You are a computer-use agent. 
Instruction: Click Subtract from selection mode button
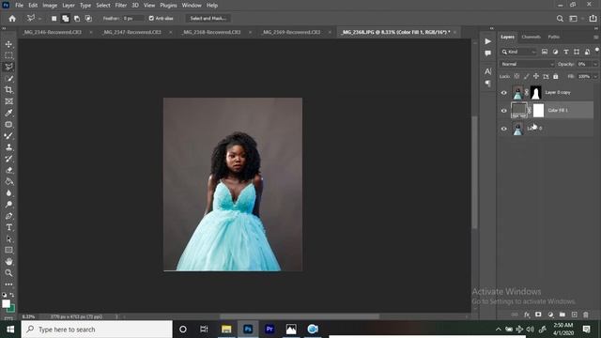(77, 19)
